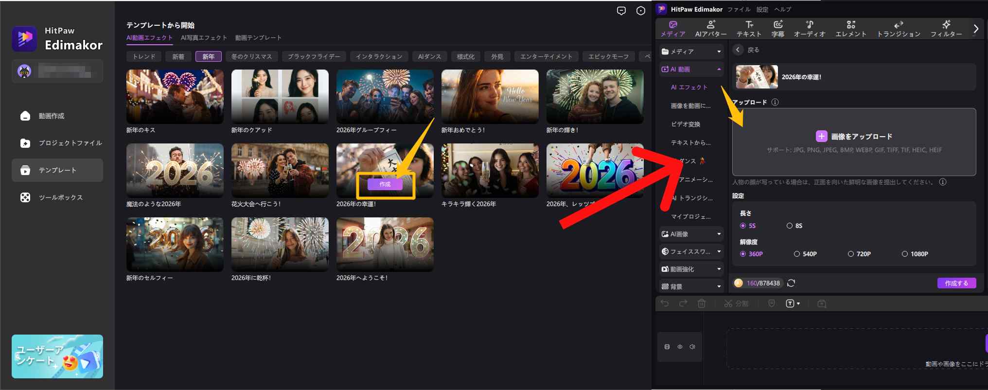Image resolution: width=988 pixels, height=390 pixels.
Task: Click the 字幕 subtitles tool icon
Action: [x=777, y=29]
